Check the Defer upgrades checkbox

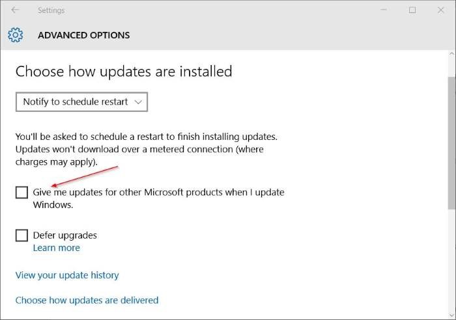coord(21,235)
